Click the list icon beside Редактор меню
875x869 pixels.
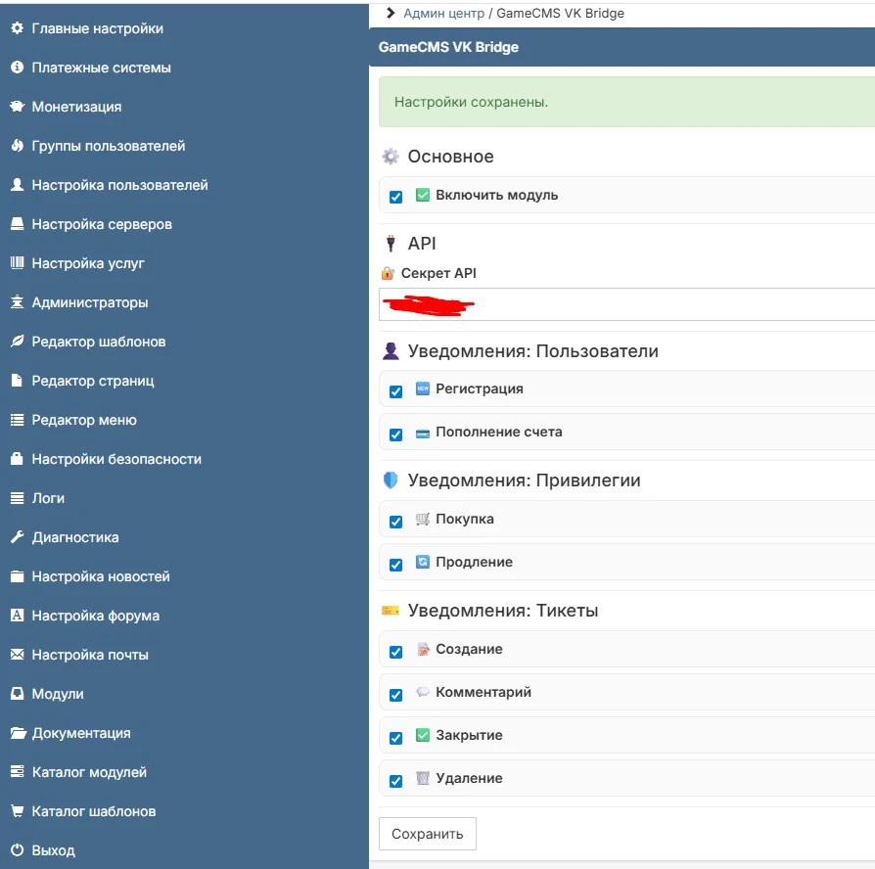[18, 420]
